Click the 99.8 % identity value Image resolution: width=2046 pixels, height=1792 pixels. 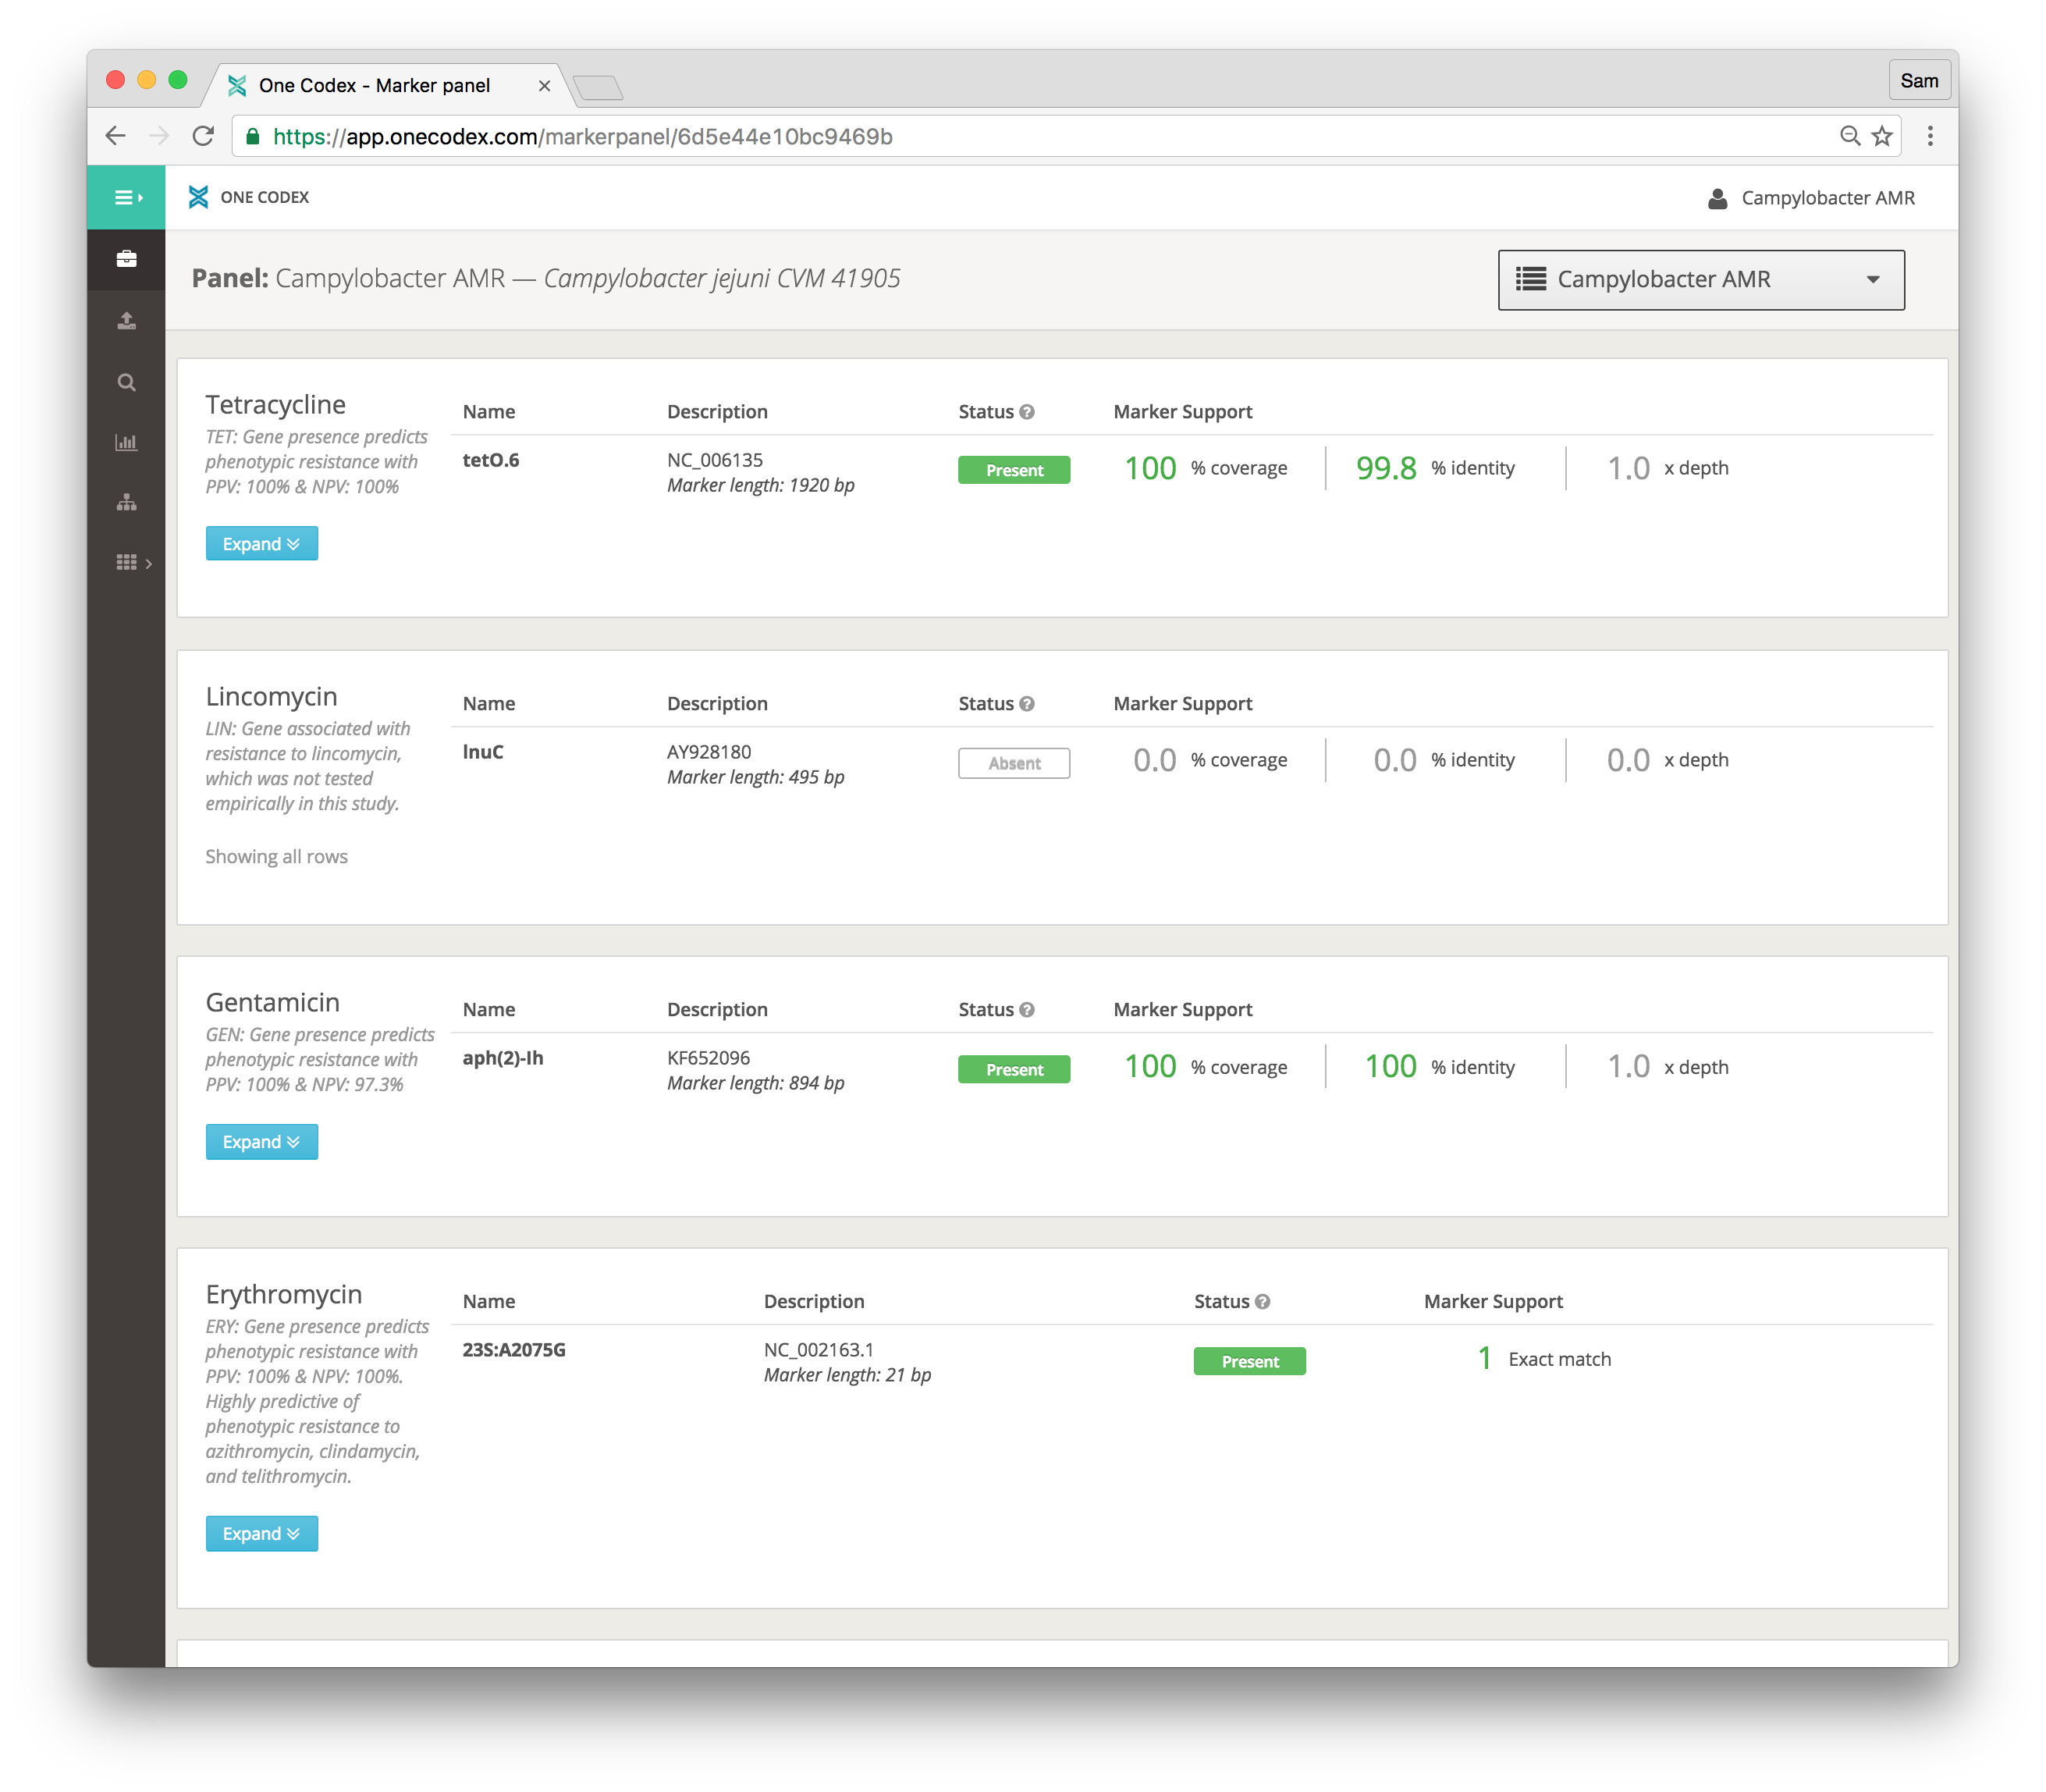coord(1387,468)
